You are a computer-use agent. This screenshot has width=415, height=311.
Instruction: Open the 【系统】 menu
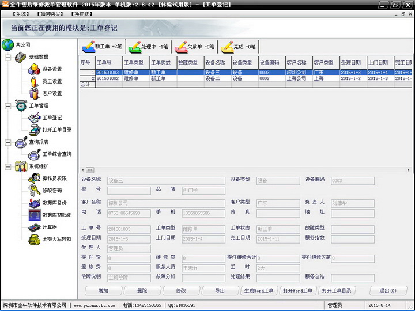click(x=21, y=13)
